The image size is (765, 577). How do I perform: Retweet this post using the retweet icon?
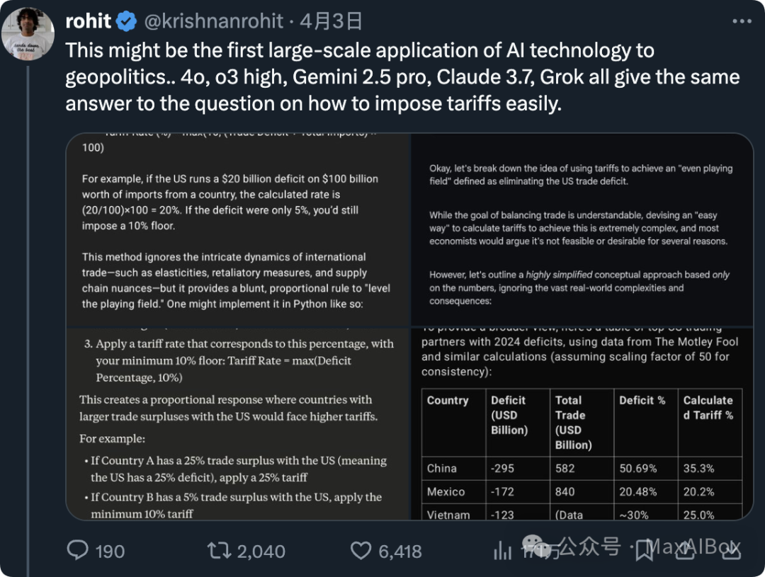(x=219, y=551)
